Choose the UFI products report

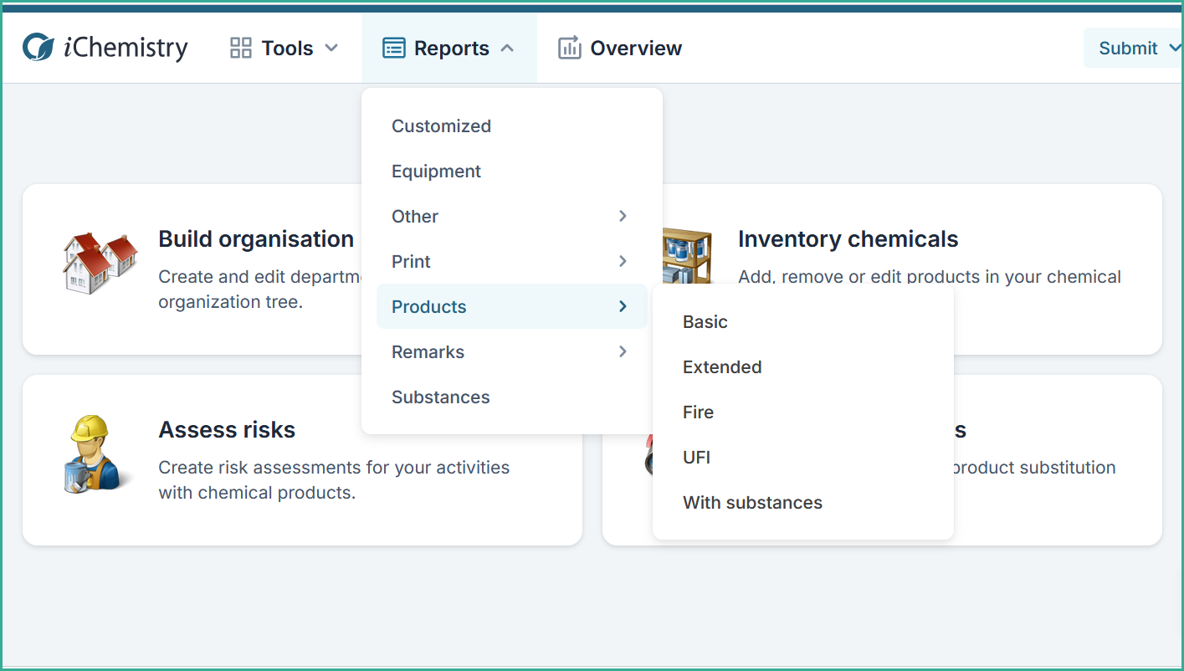click(x=696, y=458)
